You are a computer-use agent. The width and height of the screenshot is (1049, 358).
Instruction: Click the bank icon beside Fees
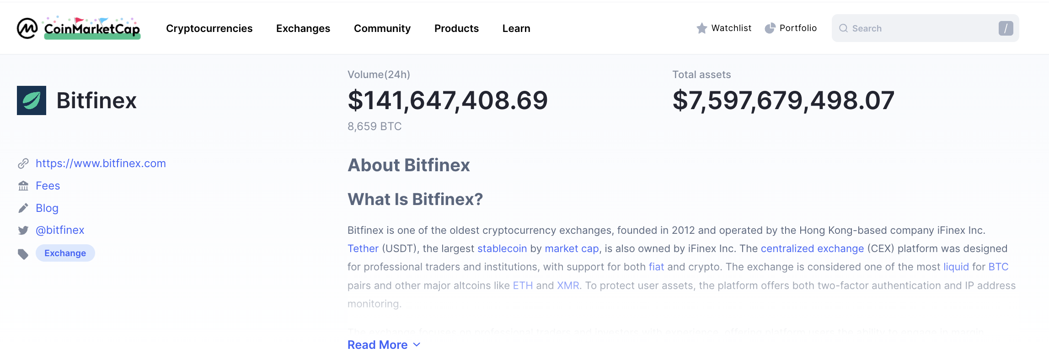pyautogui.click(x=23, y=186)
